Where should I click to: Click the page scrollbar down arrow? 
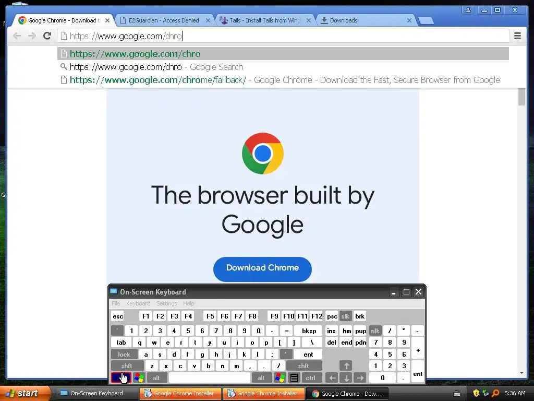[x=521, y=373]
